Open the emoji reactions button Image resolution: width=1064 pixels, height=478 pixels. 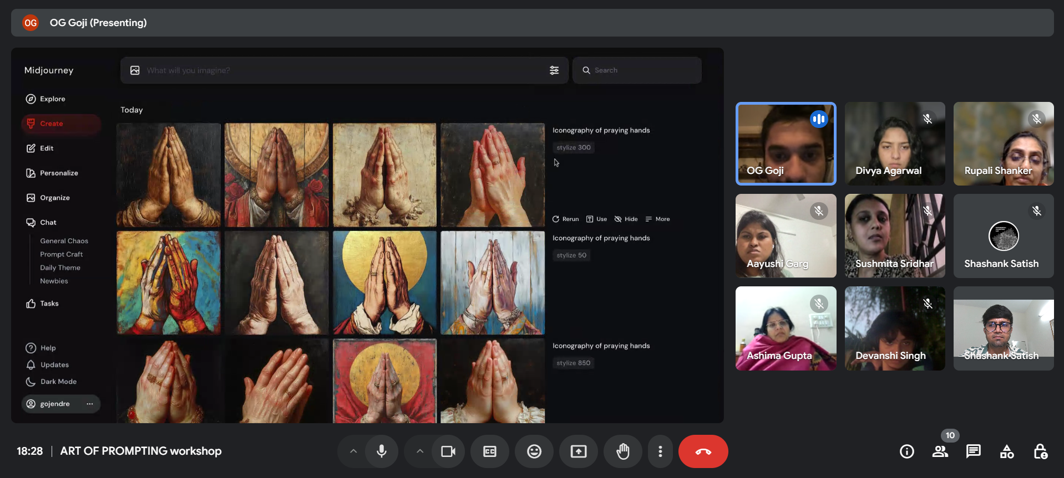pos(534,451)
